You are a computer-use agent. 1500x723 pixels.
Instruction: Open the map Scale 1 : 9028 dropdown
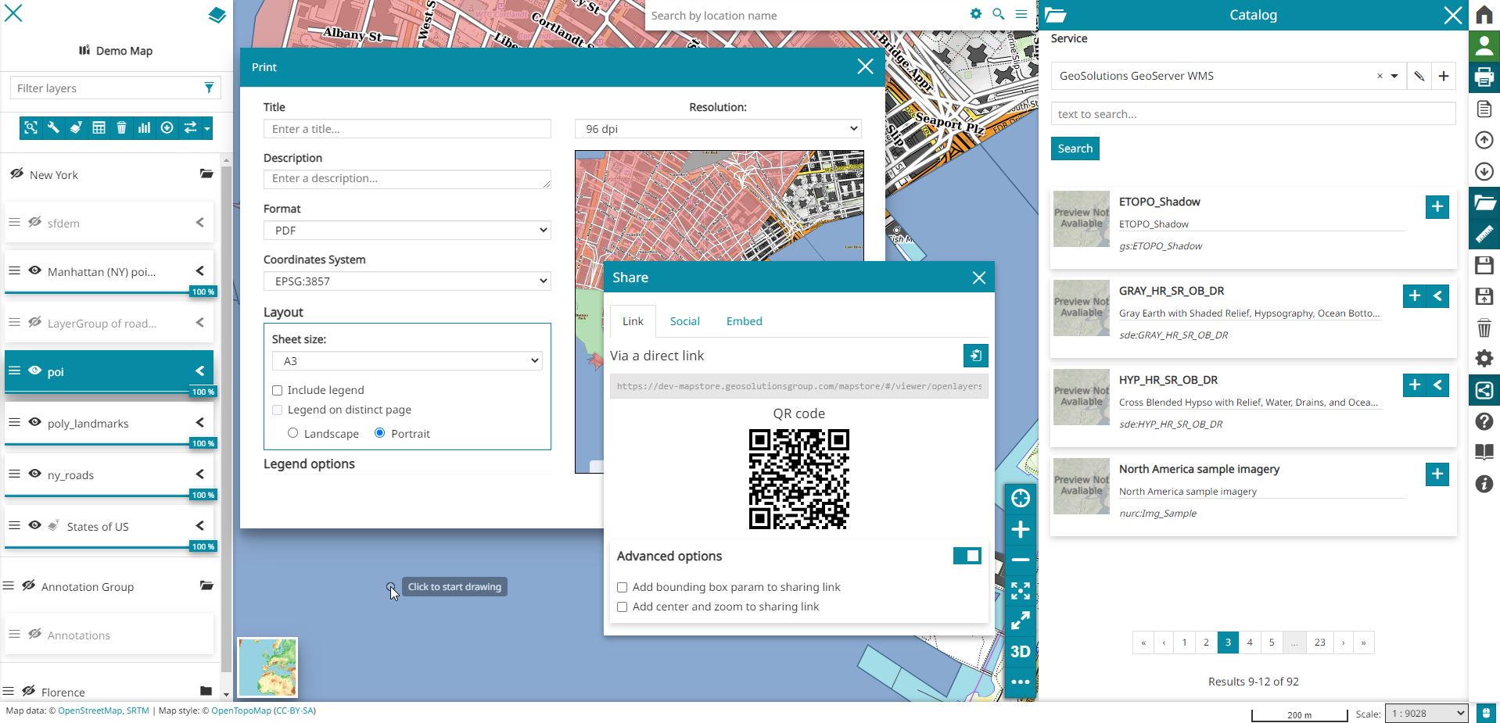coord(1426,713)
